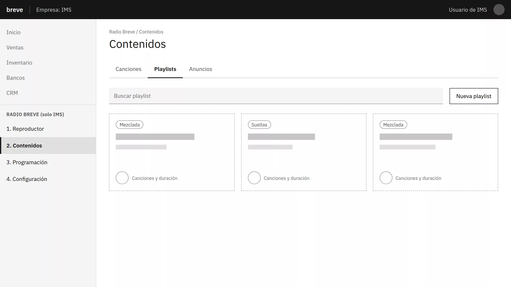Screen dimensions: 511x287
Task: Click Usuario de IMS label
Action: coord(468,10)
